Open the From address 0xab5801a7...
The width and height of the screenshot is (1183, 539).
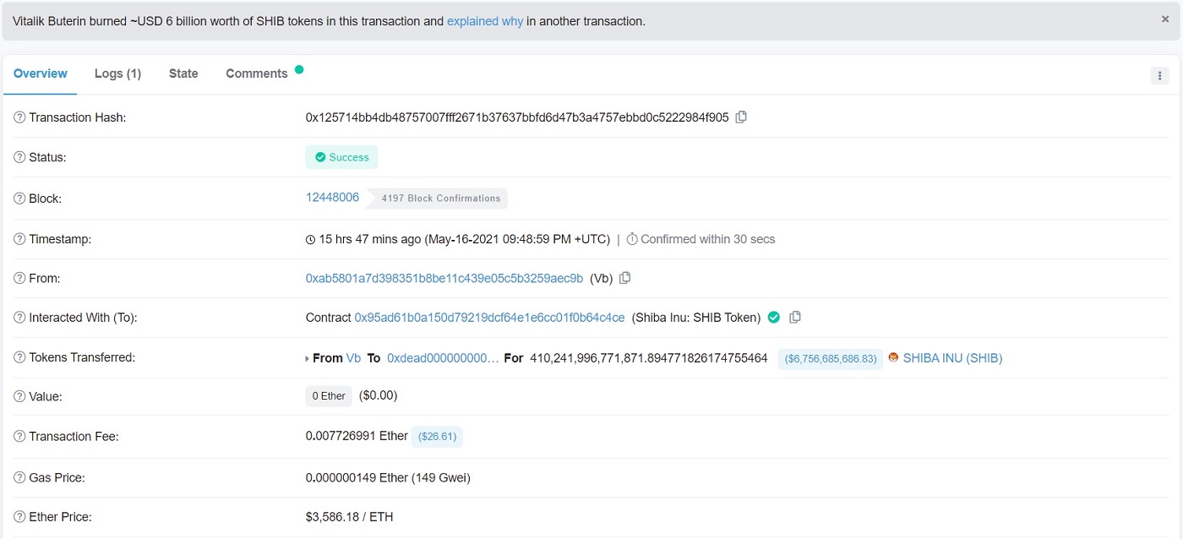click(444, 278)
